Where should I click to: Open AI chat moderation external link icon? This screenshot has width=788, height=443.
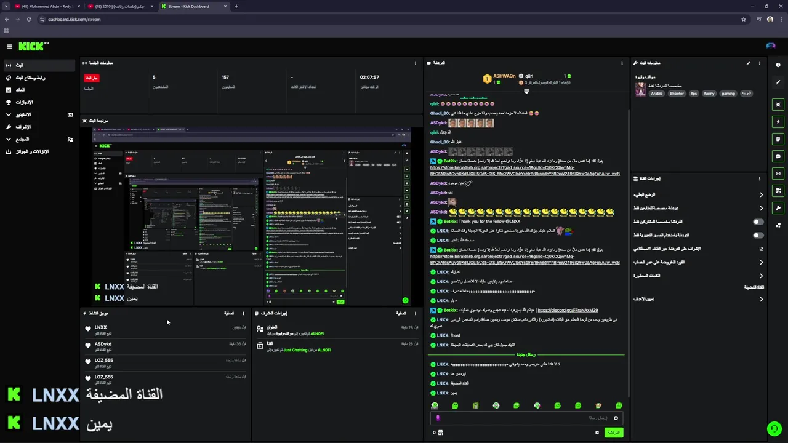click(x=762, y=249)
